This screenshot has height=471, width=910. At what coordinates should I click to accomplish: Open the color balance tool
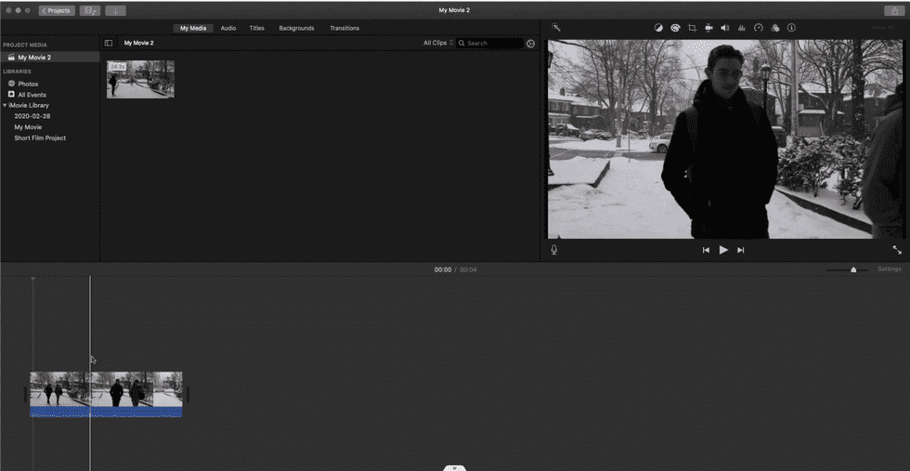(x=658, y=28)
